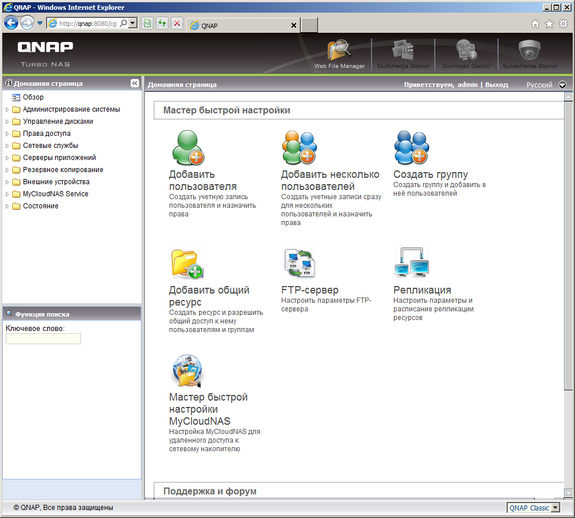Click the address bar search magnifier
The width and height of the screenshot is (575, 518).
124,24
